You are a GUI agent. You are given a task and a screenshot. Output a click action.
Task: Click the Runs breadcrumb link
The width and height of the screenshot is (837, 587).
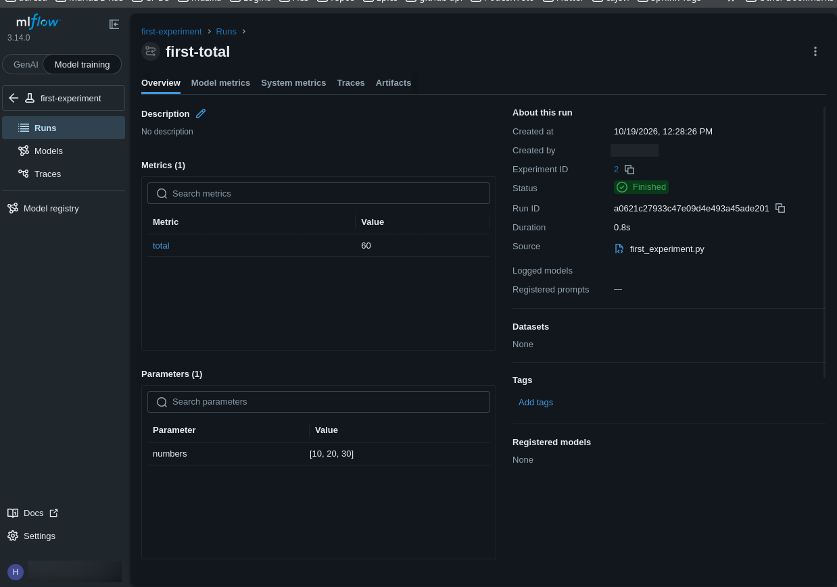tap(226, 31)
